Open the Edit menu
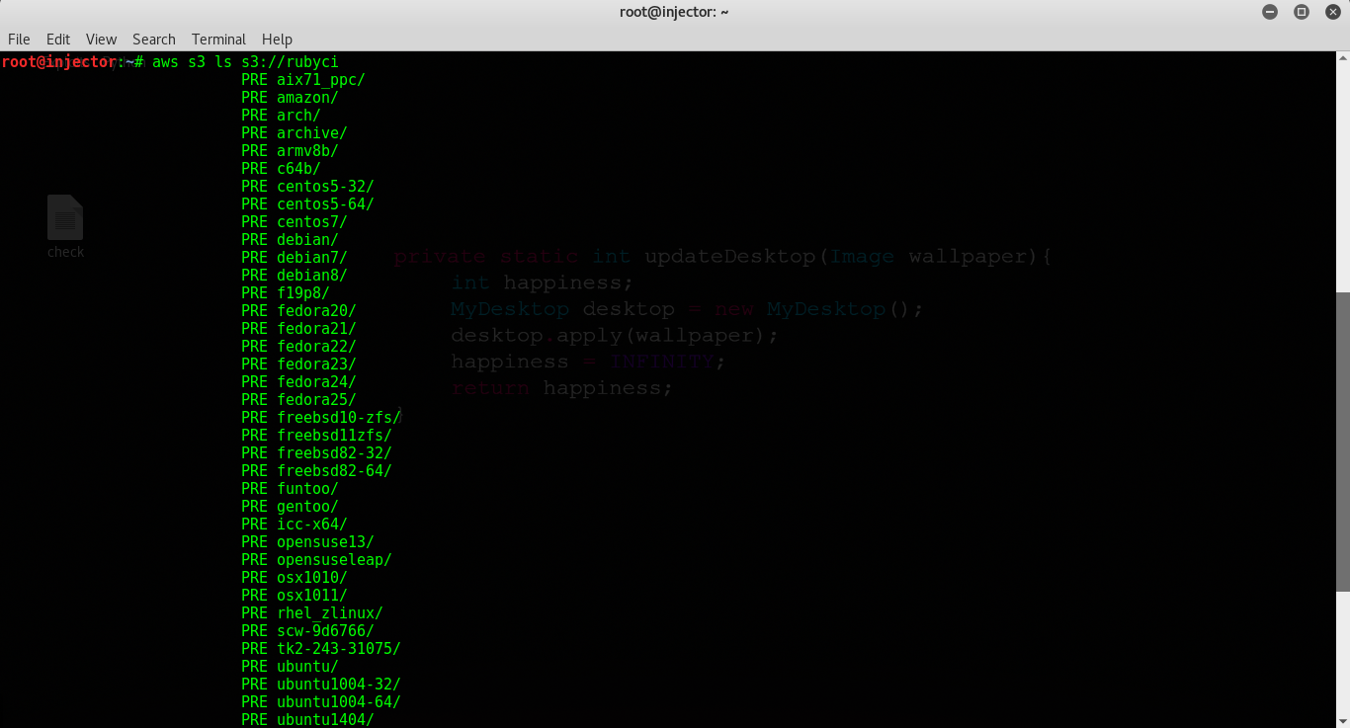Viewport: 1350px width, 728px height. (x=57, y=40)
